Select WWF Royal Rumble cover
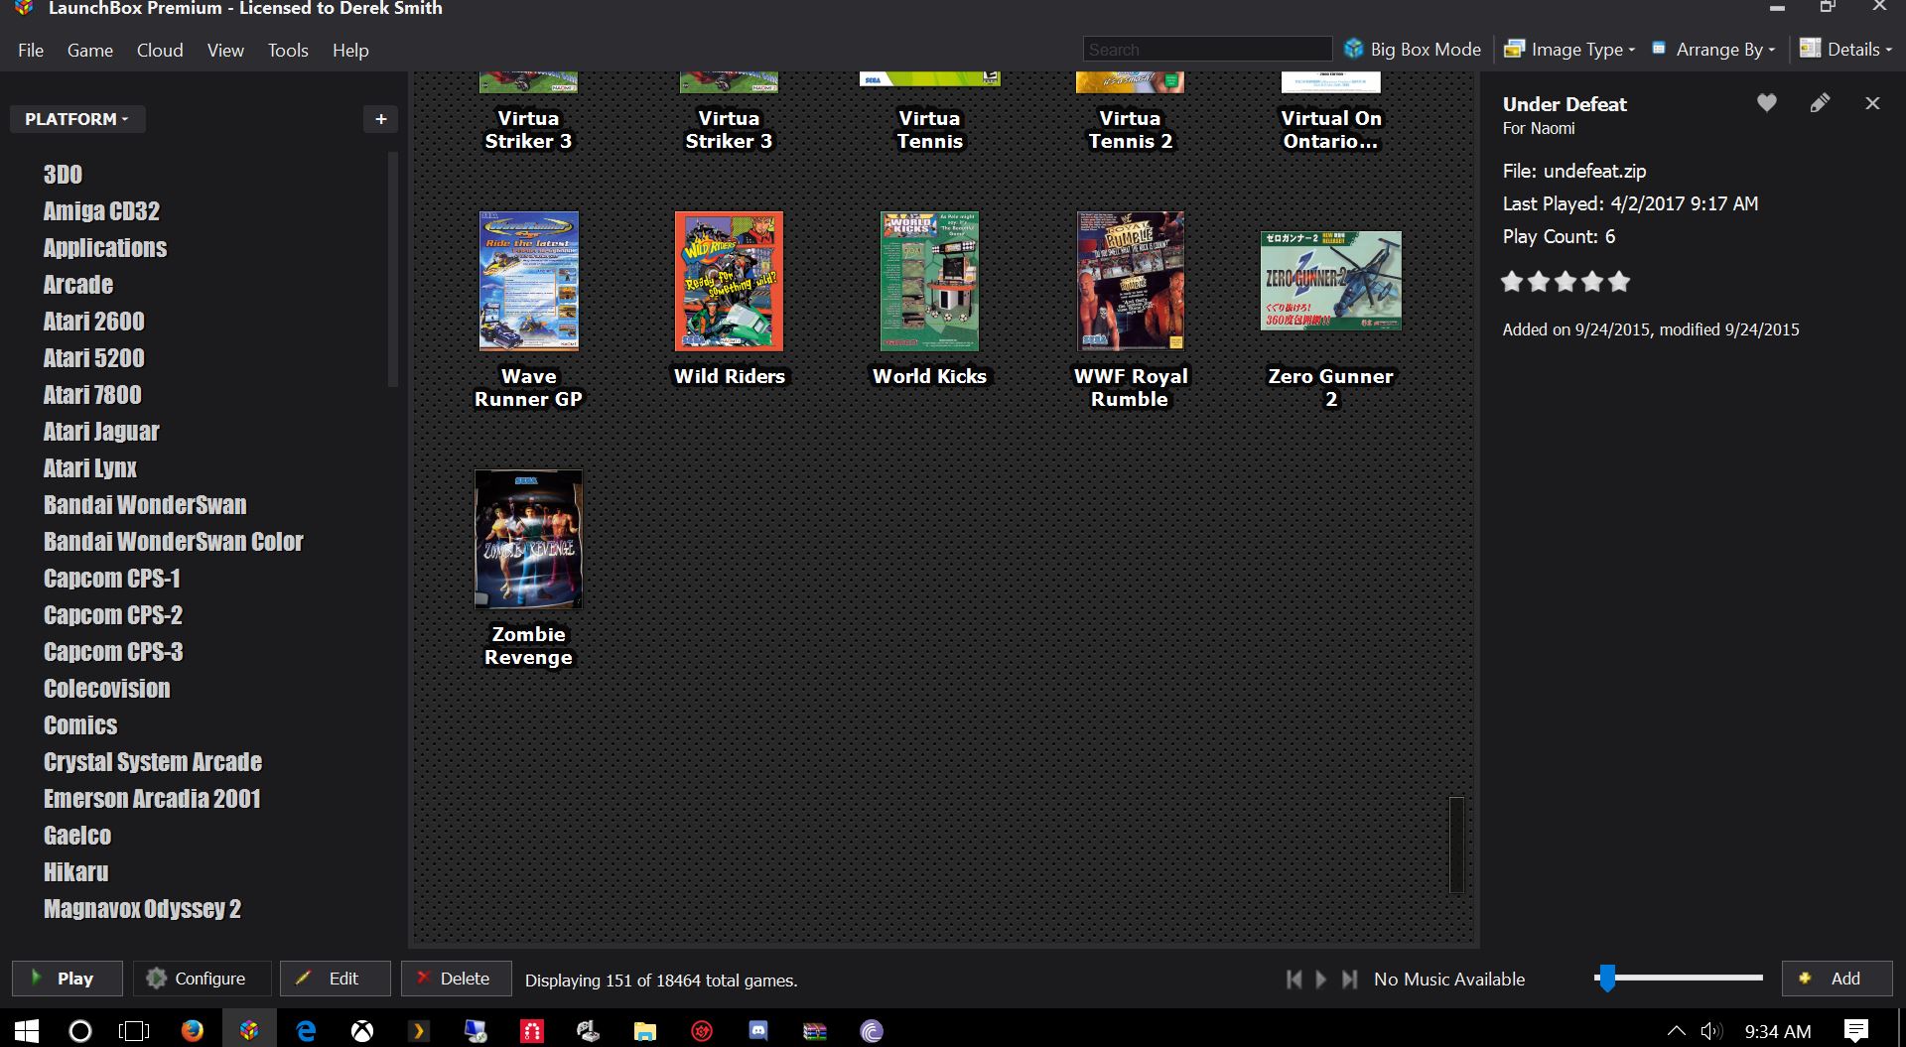 click(1131, 281)
